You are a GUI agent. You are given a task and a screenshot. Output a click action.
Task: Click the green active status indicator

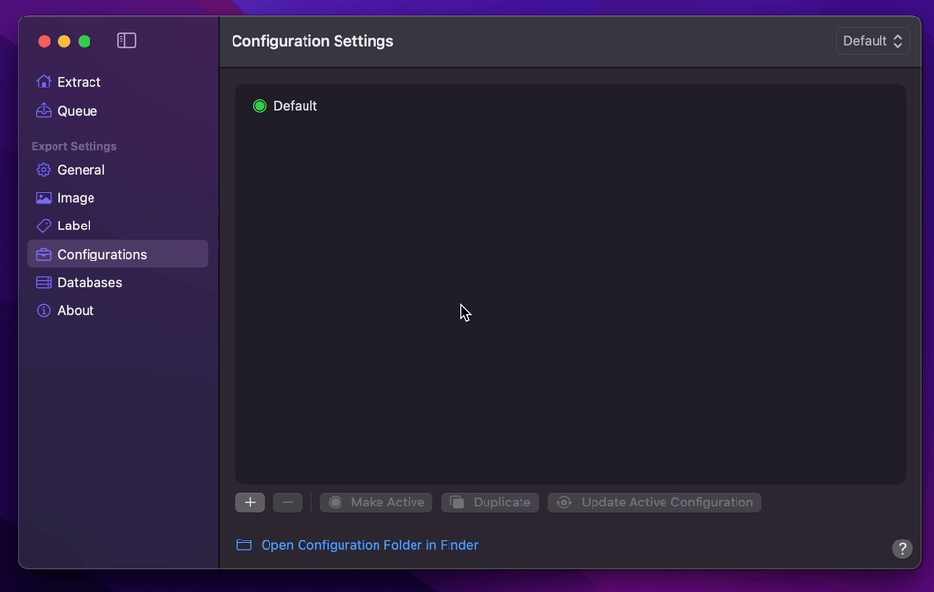(259, 106)
